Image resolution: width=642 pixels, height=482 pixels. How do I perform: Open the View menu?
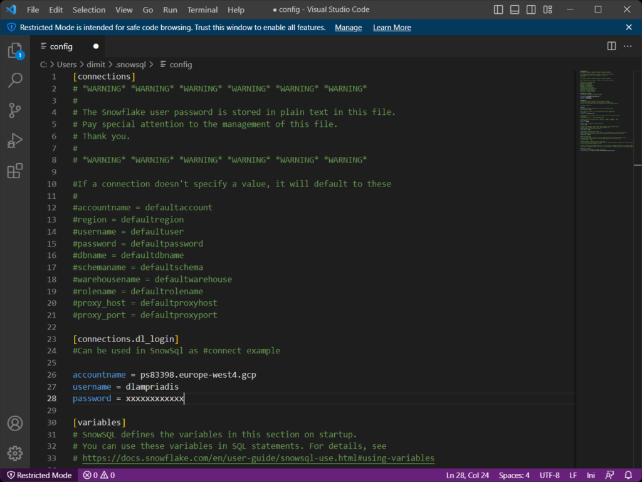pos(124,9)
